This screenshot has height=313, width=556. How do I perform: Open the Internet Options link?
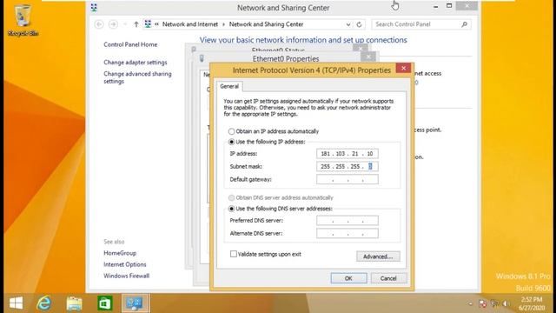tap(125, 264)
